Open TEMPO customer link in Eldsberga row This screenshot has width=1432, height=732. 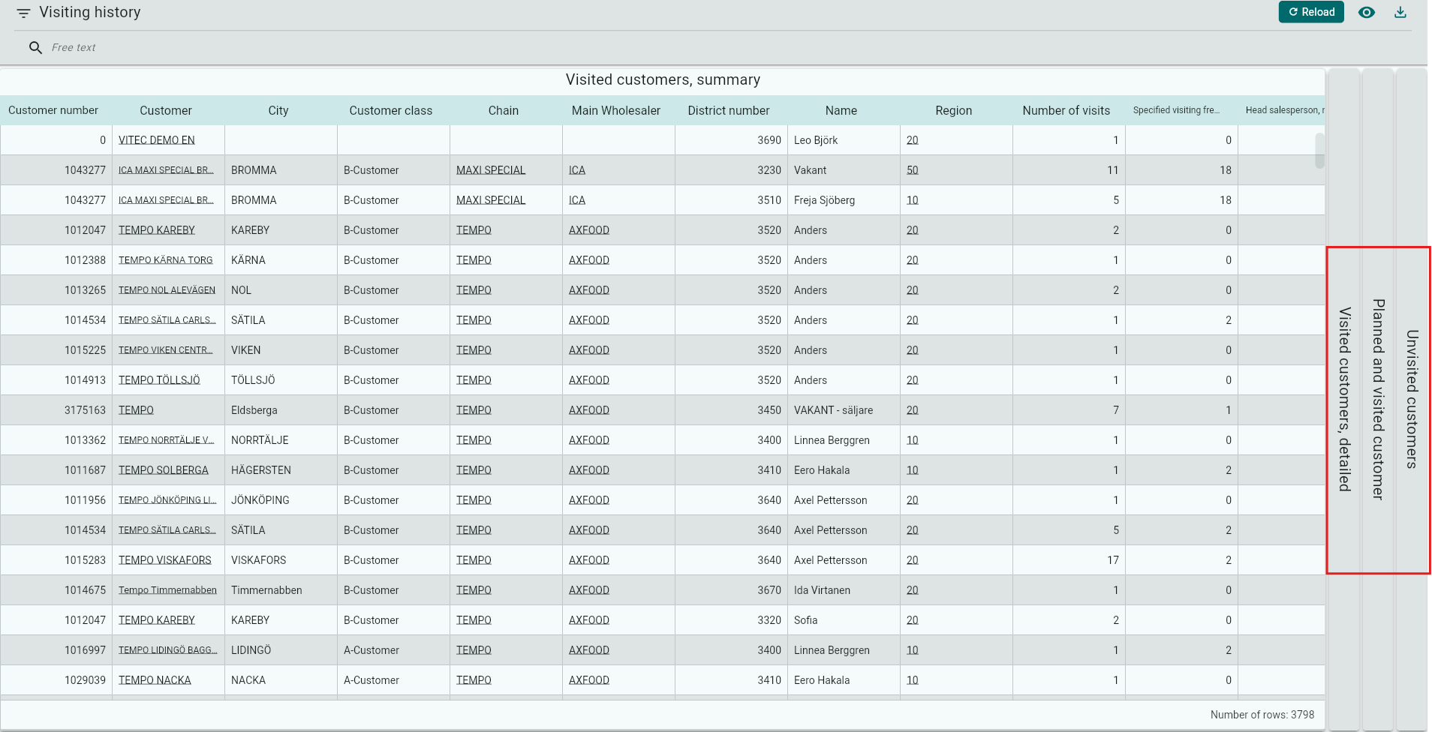[x=136, y=410]
